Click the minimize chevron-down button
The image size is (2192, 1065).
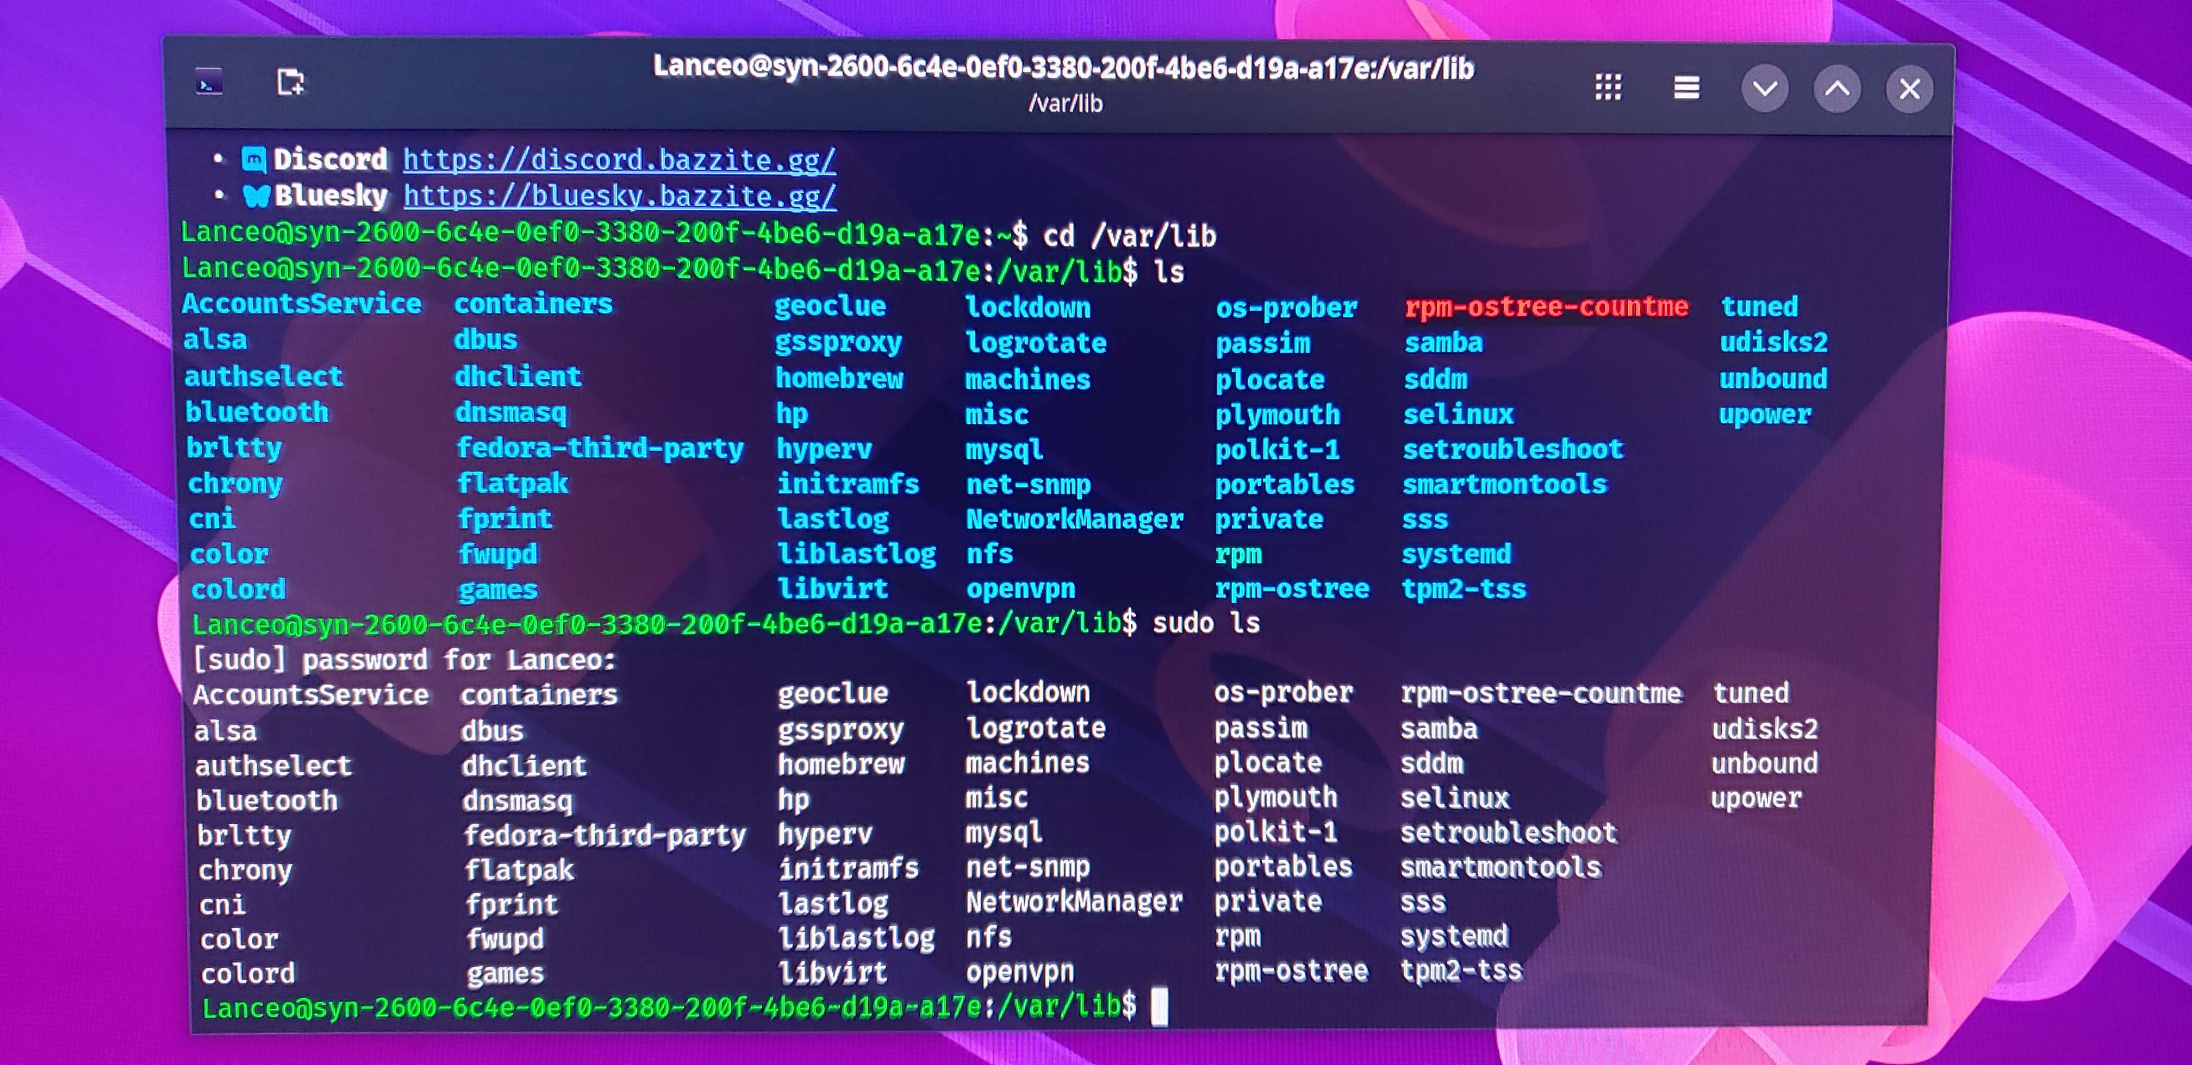1765,89
